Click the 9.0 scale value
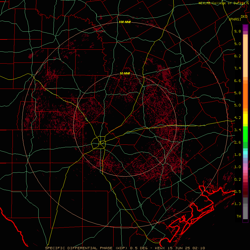 coord(237,44)
